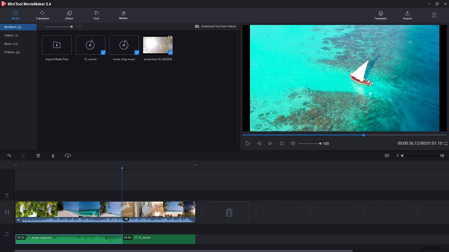This screenshot has width=449, height=252.
Task: Open the clip speed control icon
Action: pos(68,156)
